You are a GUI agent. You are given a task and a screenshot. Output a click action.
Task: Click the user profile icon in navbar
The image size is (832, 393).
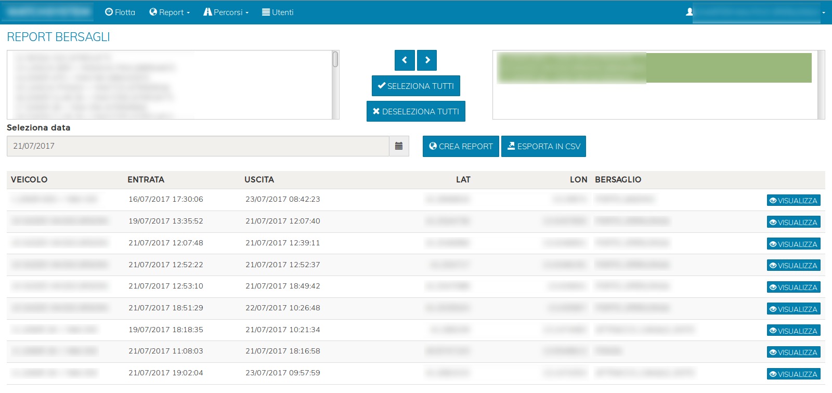click(689, 12)
